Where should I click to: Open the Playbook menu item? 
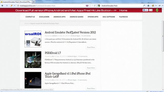[124, 17]
